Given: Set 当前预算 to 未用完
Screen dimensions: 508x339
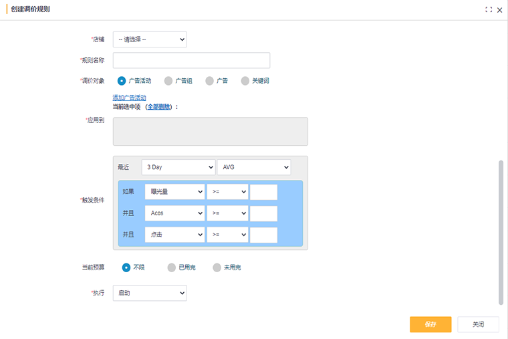Looking at the screenshot, I should pyautogui.click(x=217, y=267).
